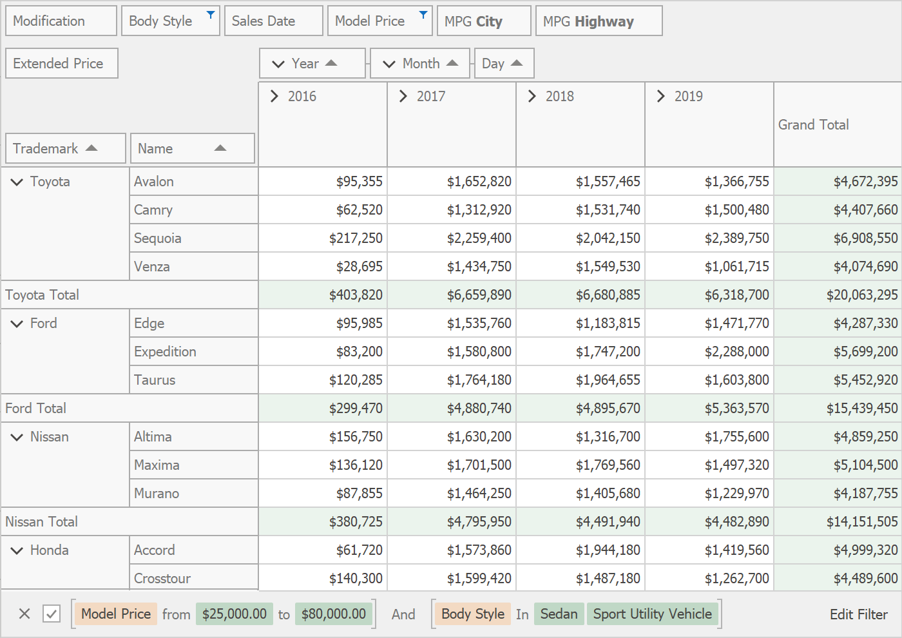902x638 pixels.
Task: Click the $1,769,560 Maxima 2018 cell
Action: [x=581, y=465]
